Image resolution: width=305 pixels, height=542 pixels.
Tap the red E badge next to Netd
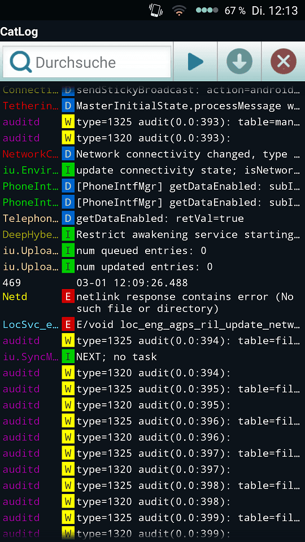pyautogui.click(x=68, y=296)
